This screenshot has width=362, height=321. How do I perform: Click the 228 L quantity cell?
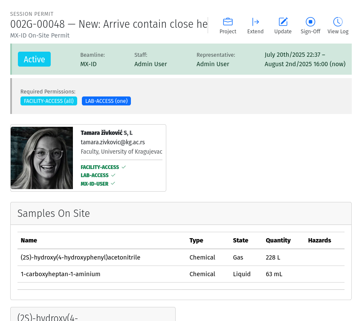pyautogui.click(x=273, y=257)
